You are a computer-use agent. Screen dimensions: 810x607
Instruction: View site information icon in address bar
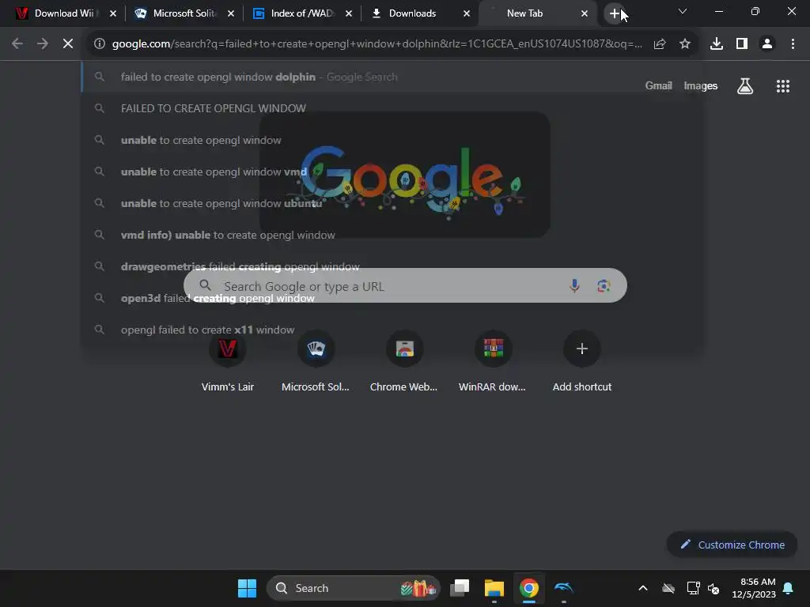pos(100,44)
